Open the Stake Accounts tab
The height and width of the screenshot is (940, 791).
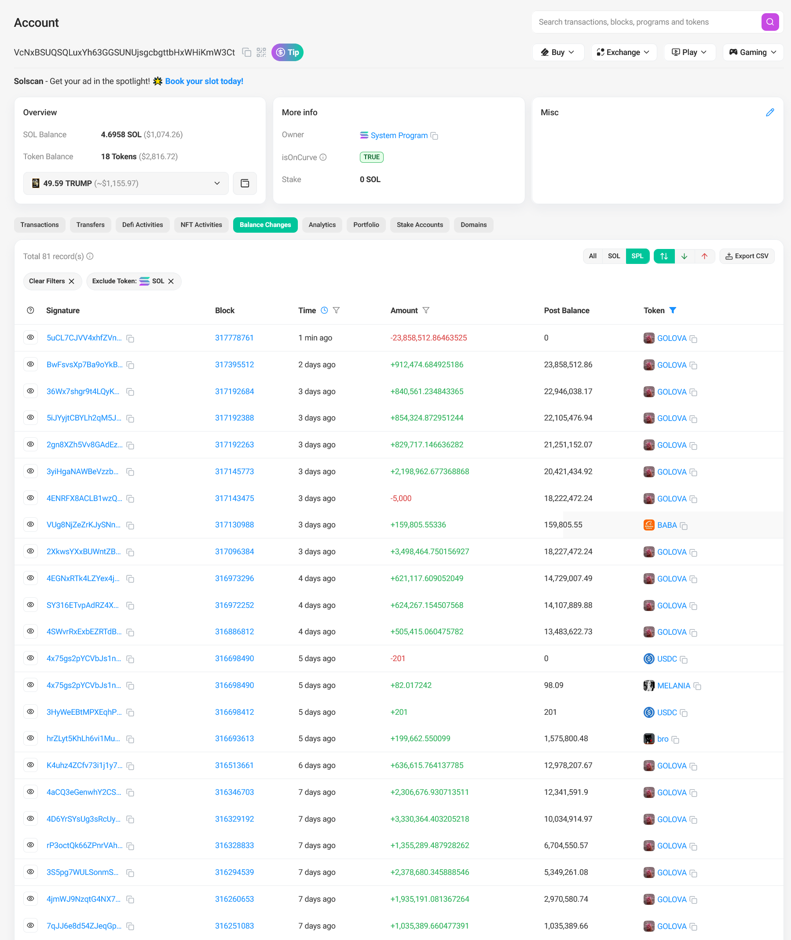pyautogui.click(x=420, y=225)
